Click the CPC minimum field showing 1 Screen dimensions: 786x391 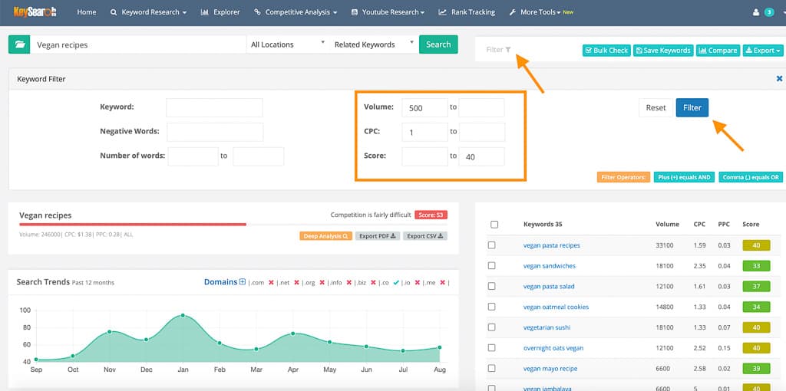tap(424, 132)
